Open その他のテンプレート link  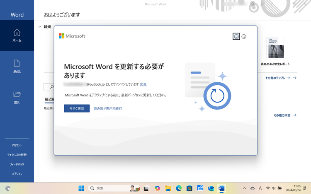click(x=281, y=78)
